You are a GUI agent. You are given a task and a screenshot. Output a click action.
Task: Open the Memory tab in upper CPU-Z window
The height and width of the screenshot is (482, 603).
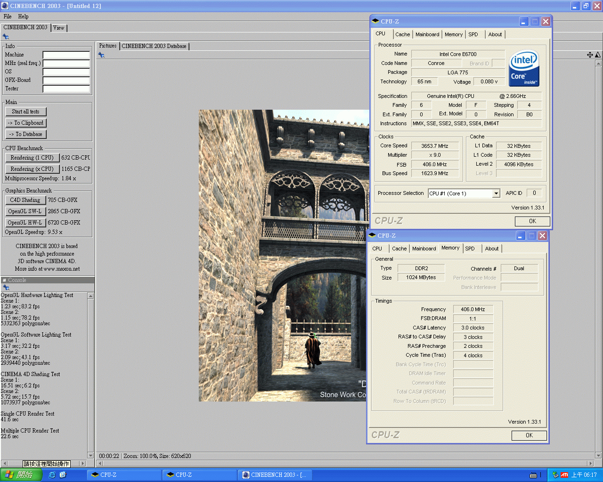[454, 34]
